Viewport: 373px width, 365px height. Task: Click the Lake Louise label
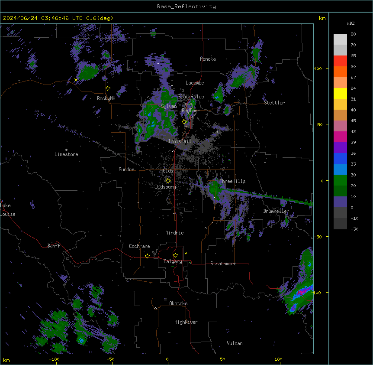tap(8, 210)
